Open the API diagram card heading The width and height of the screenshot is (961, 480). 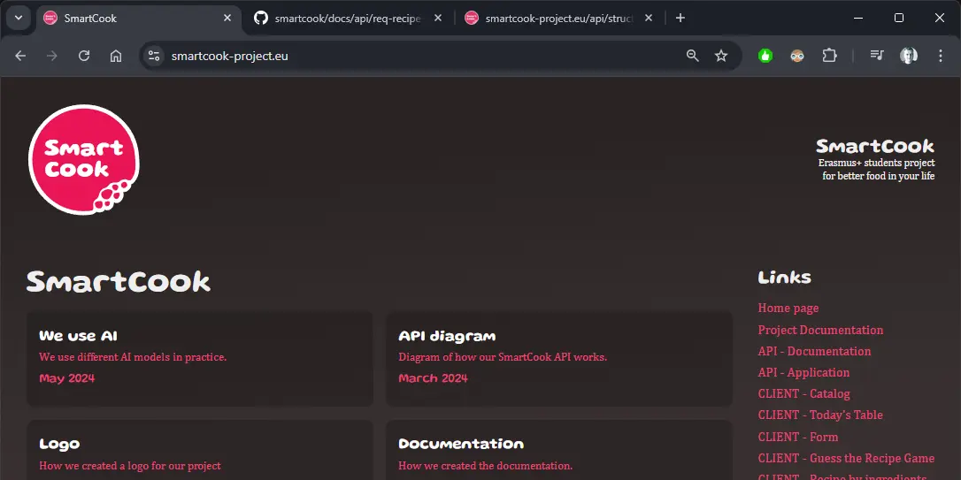coord(447,336)
